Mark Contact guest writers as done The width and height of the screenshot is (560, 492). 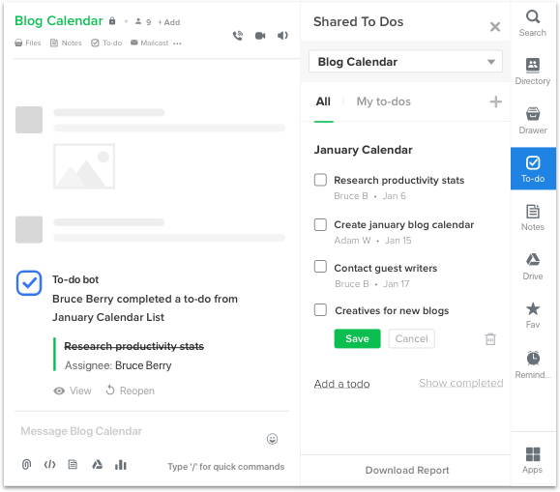(x=320, y=267)
